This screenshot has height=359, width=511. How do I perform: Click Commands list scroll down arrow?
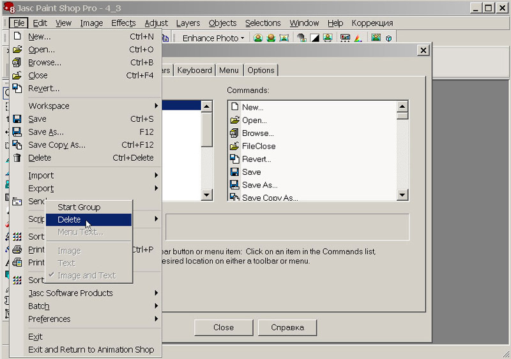coord(402,195)
